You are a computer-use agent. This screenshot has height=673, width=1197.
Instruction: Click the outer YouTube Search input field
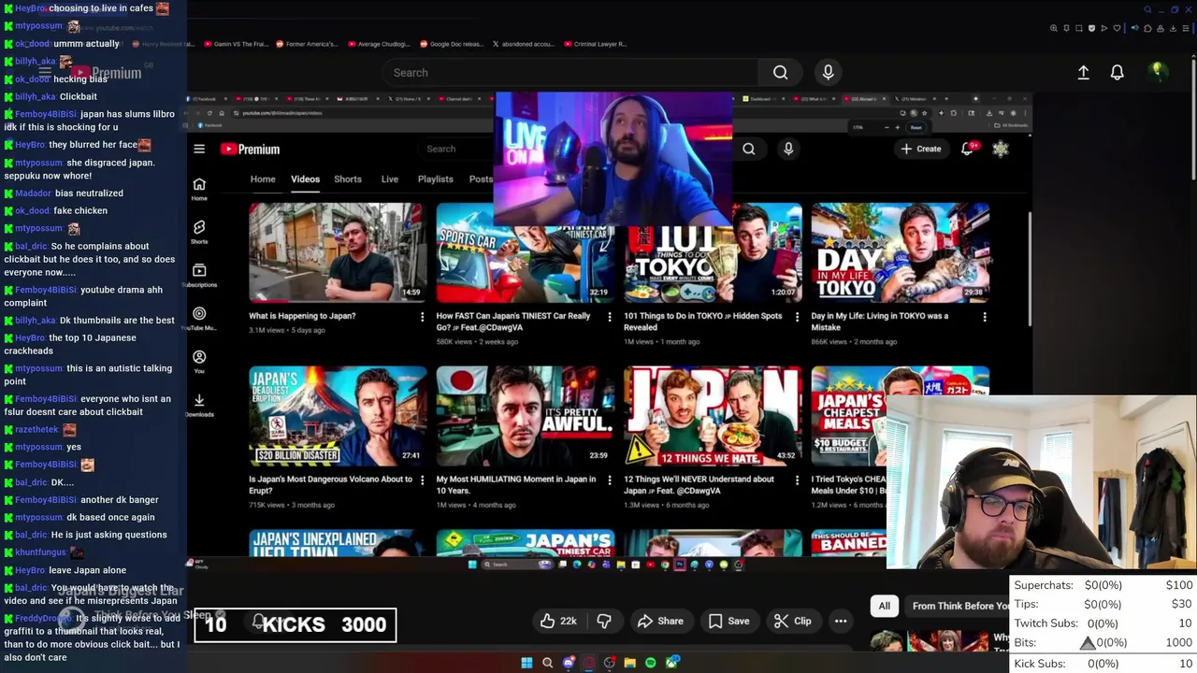pyautogui.click(x=570, y=72)
